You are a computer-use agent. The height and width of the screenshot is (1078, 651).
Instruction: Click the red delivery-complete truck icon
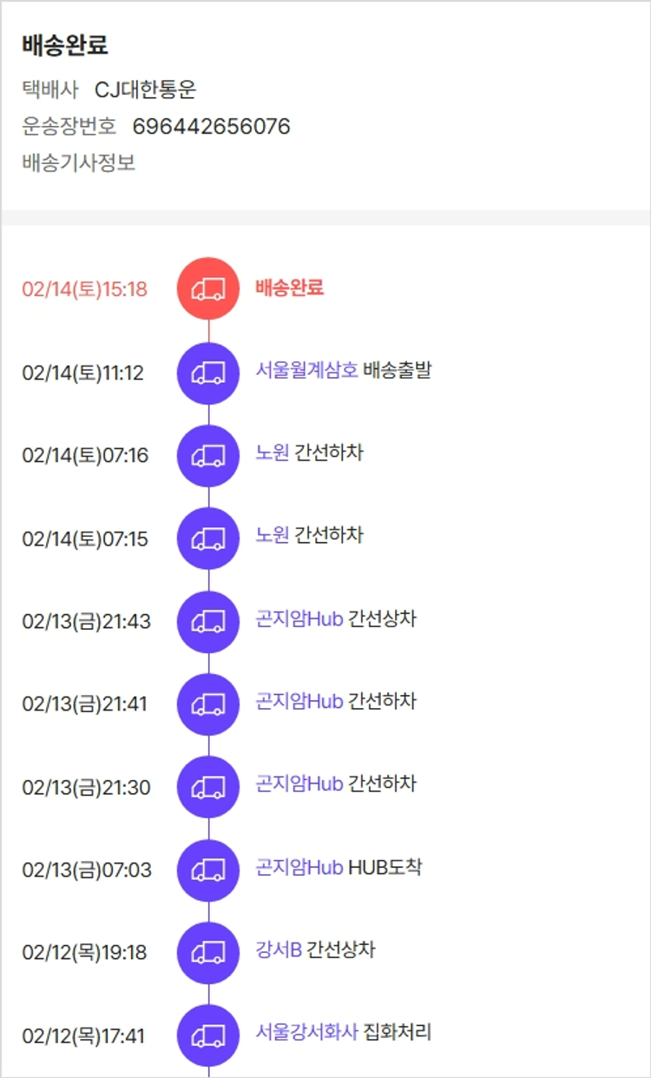tap(208, 288)
